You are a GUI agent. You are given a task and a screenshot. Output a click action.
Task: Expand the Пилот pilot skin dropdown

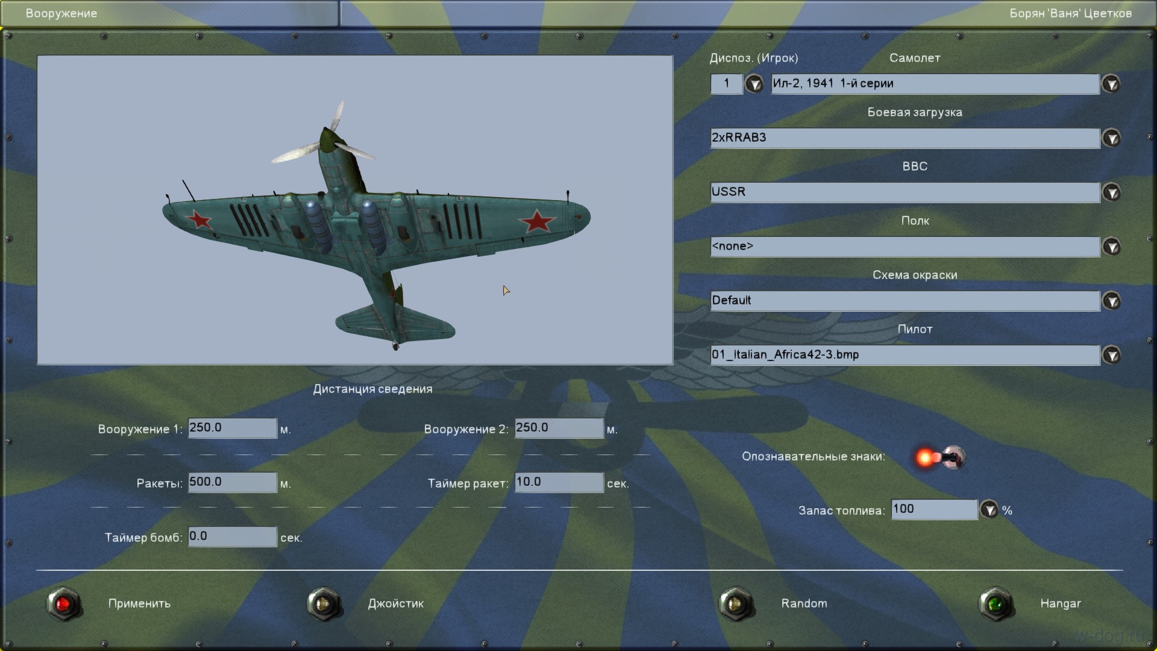[x=1111, y=355]
